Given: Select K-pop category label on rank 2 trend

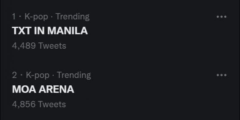Looking at the screenshot, I should (37, 75).
